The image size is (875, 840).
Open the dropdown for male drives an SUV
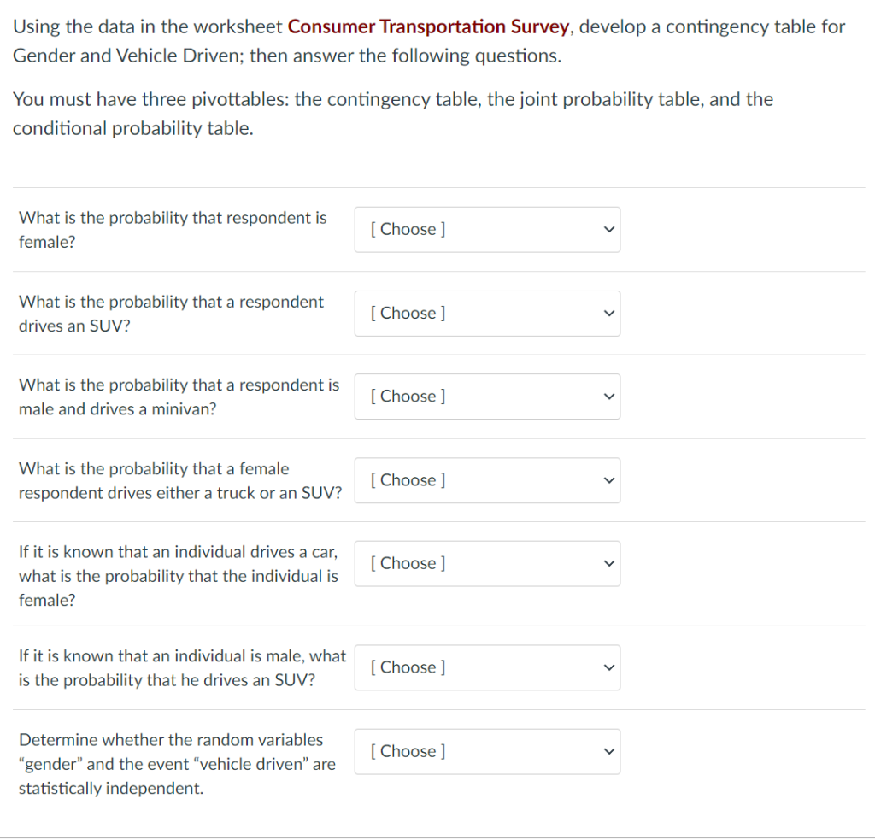coord(487,667)
